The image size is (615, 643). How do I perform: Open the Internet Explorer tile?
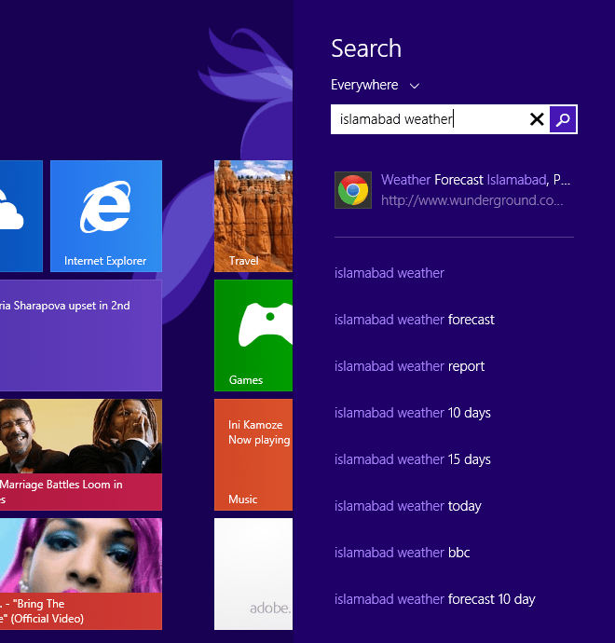(106, 216)
